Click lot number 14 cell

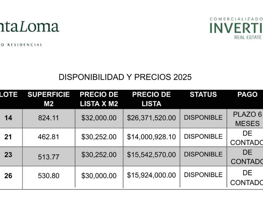coord(8,118)
